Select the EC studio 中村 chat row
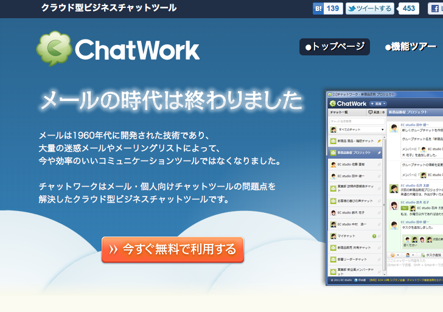Viewport: 443px width, 312px height. (x=355, y=224)
